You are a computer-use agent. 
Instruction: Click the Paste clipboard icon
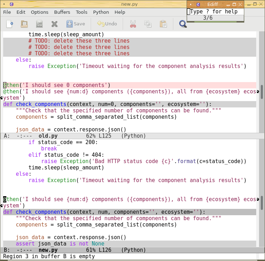tap(163, 24)
